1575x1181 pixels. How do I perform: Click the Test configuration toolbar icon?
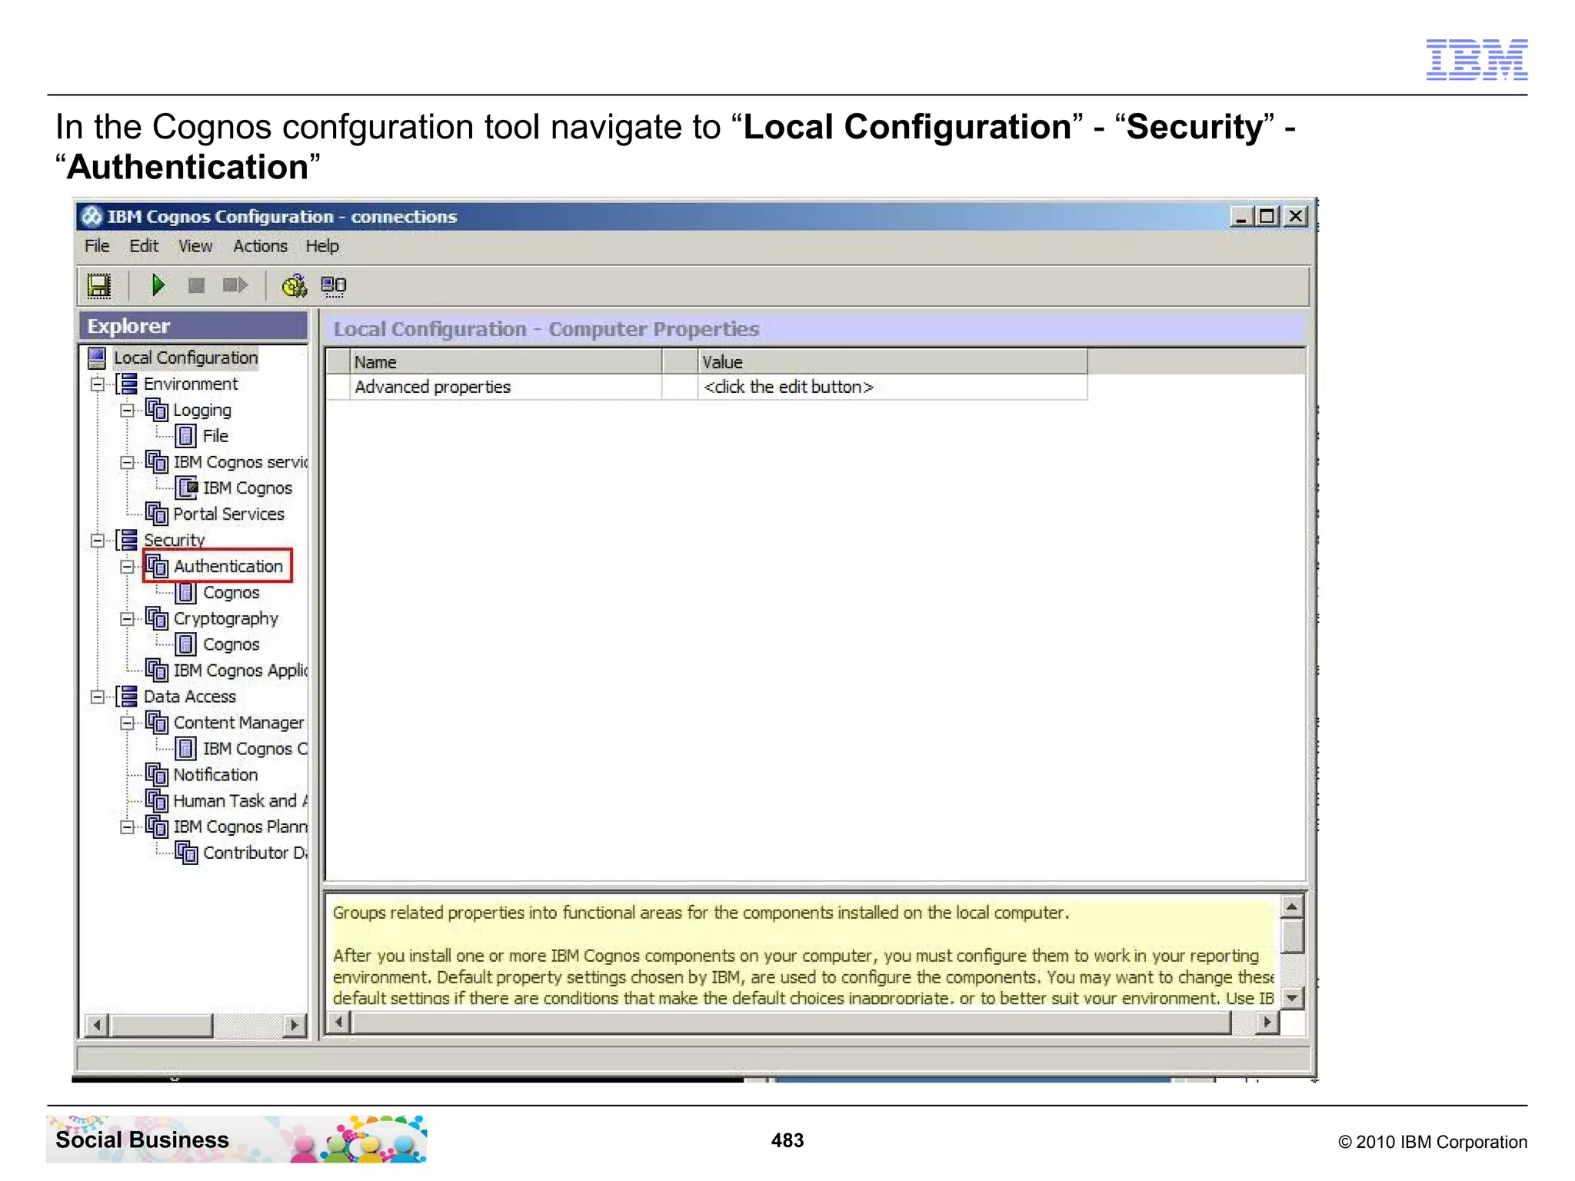(x=294, y=286)
